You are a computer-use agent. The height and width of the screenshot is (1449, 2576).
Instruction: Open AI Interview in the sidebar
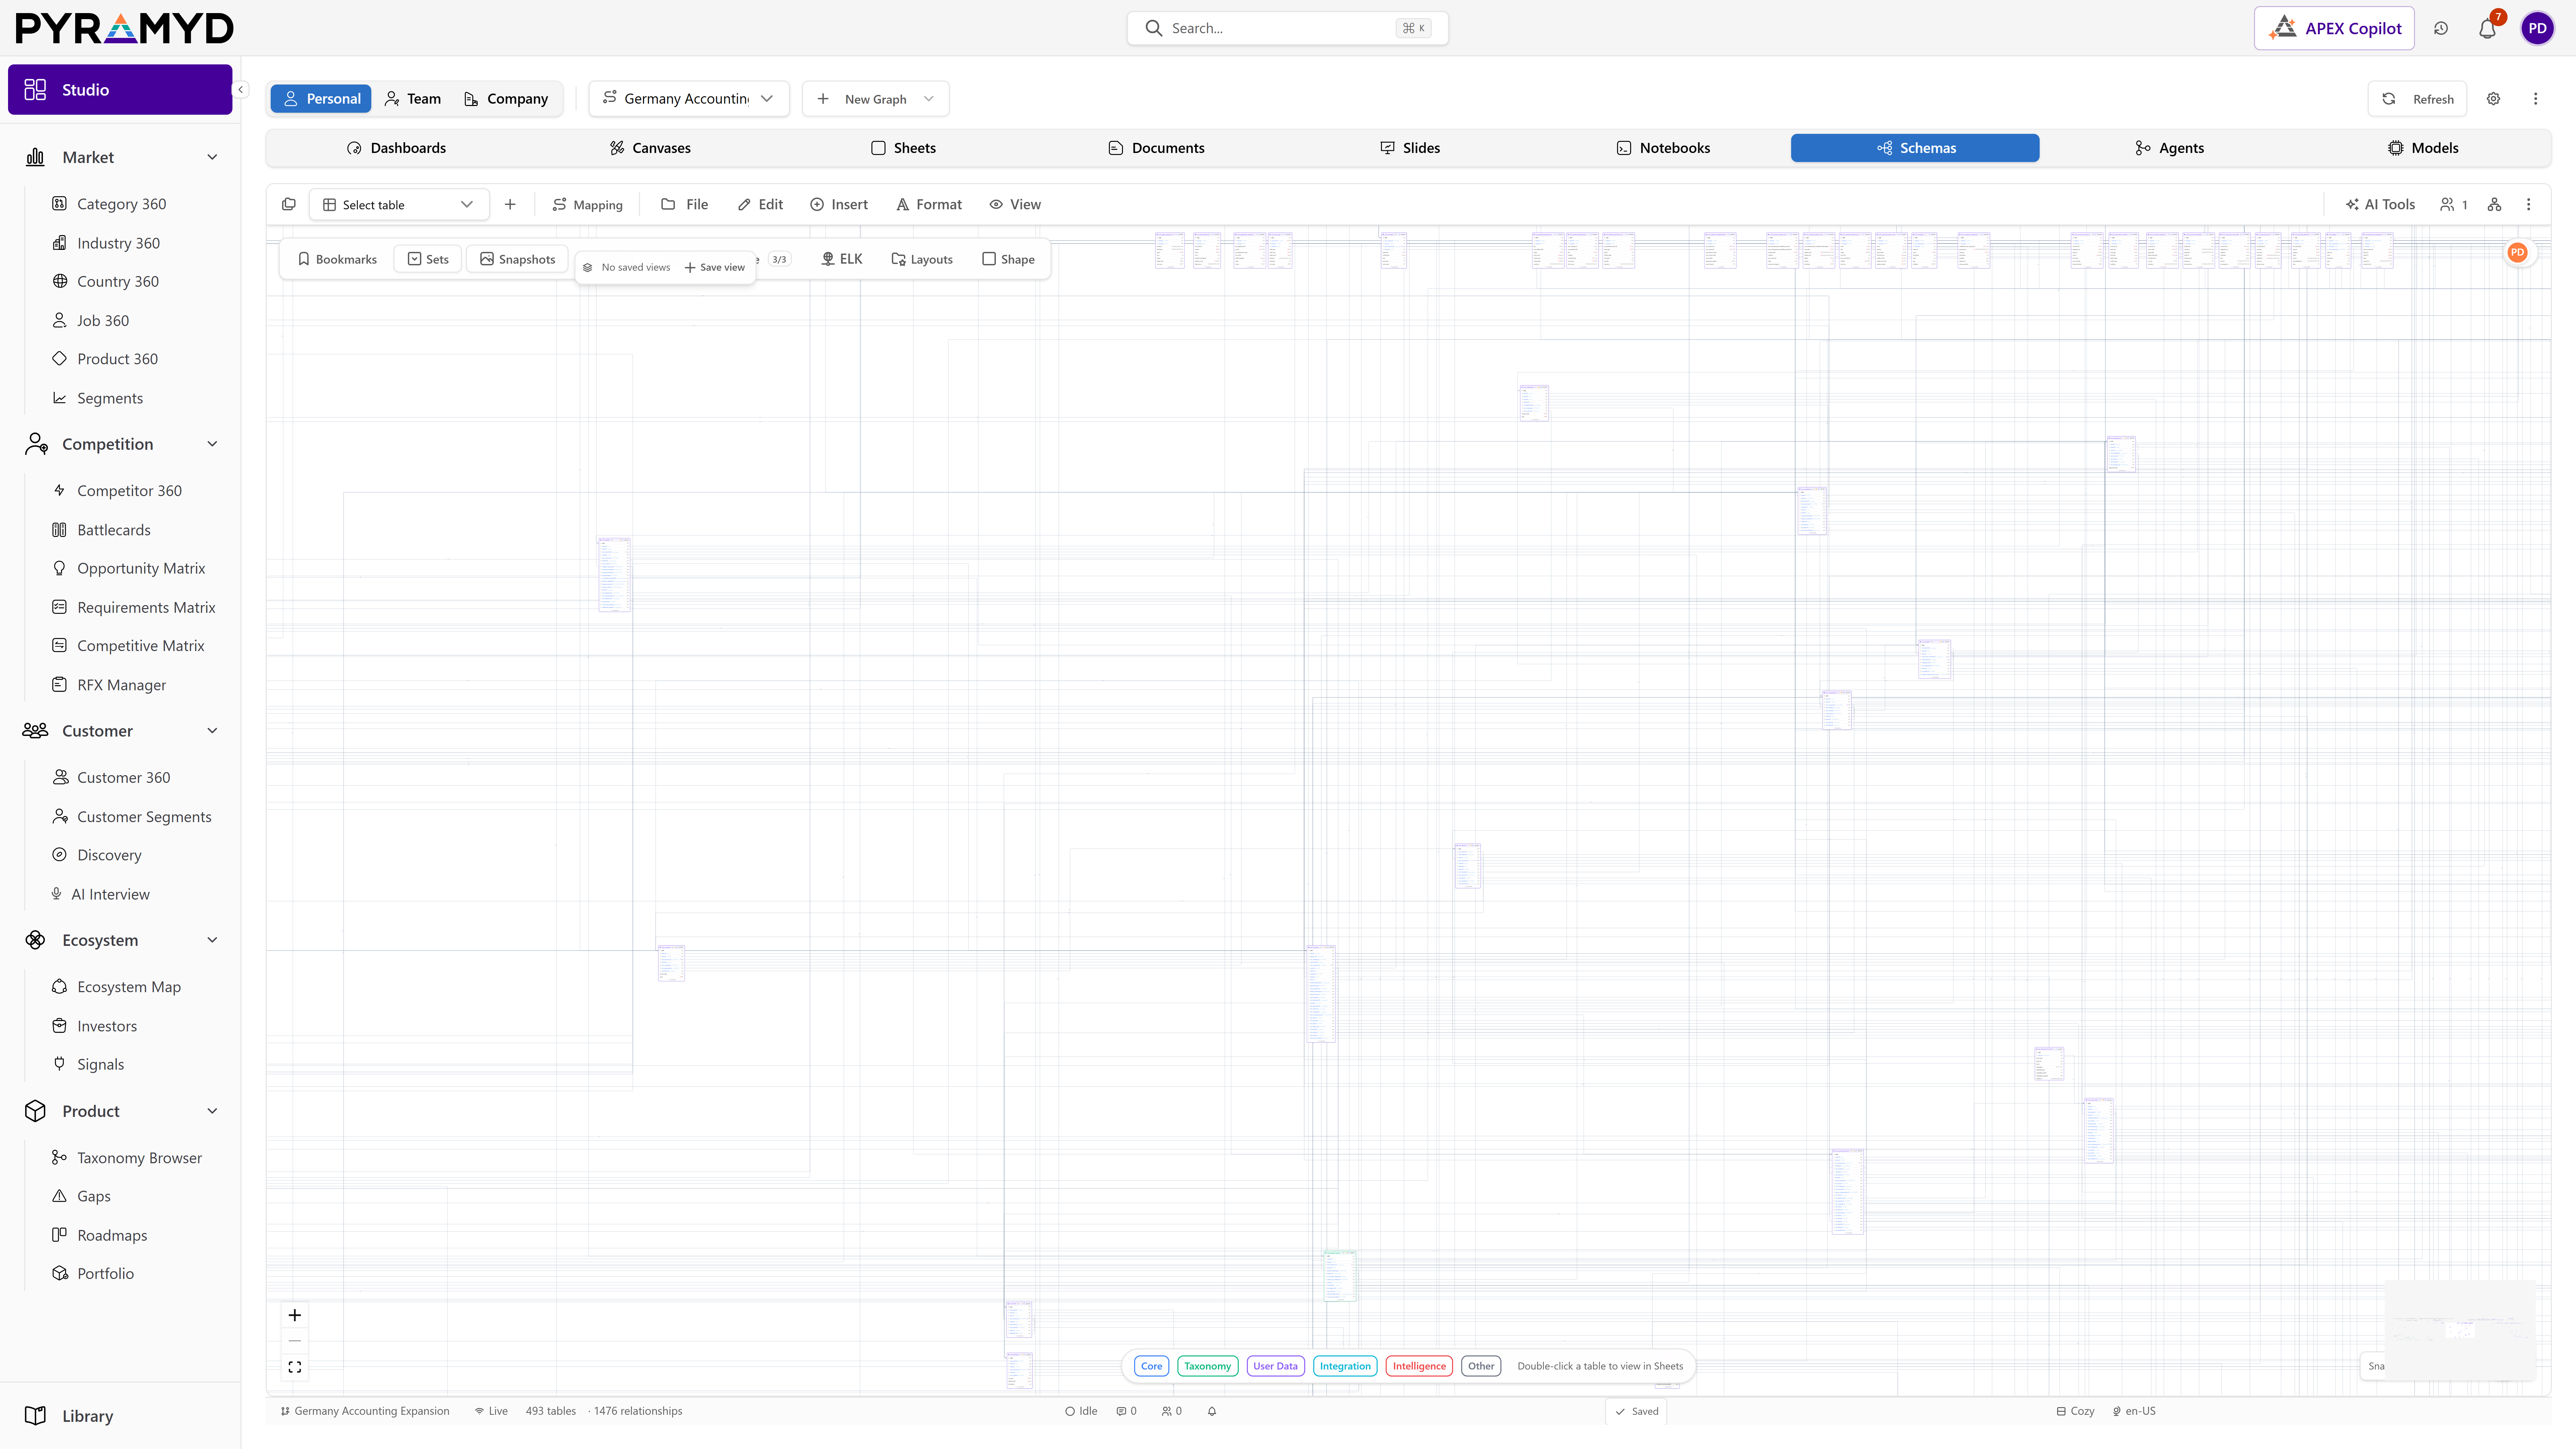coord(110,894)
